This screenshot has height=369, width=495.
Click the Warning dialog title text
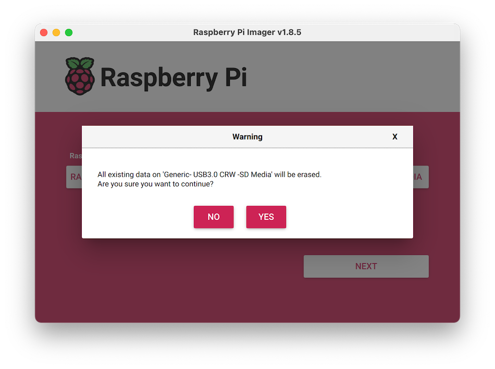247,137
